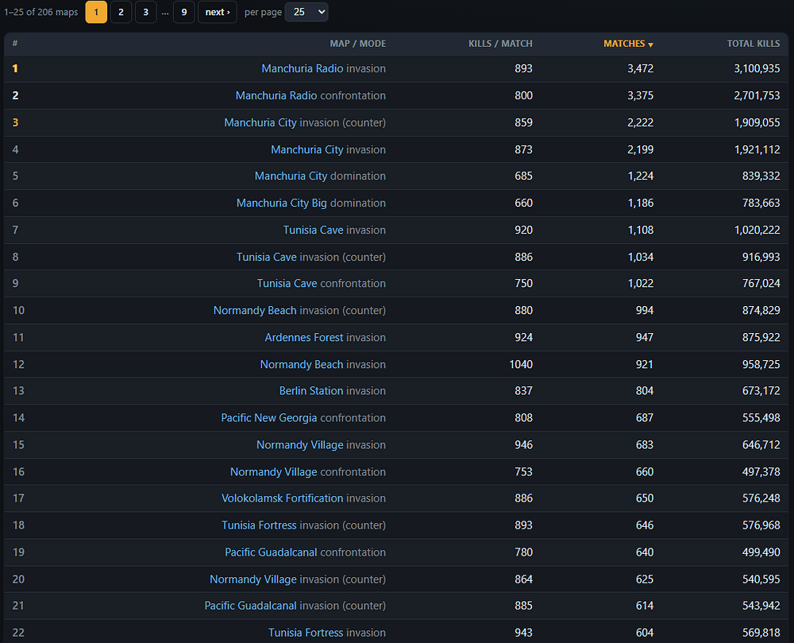Screen dimensions: 794x643
Task: Open Pacific New Georgia confrontation link
Action: coord(269,418)
